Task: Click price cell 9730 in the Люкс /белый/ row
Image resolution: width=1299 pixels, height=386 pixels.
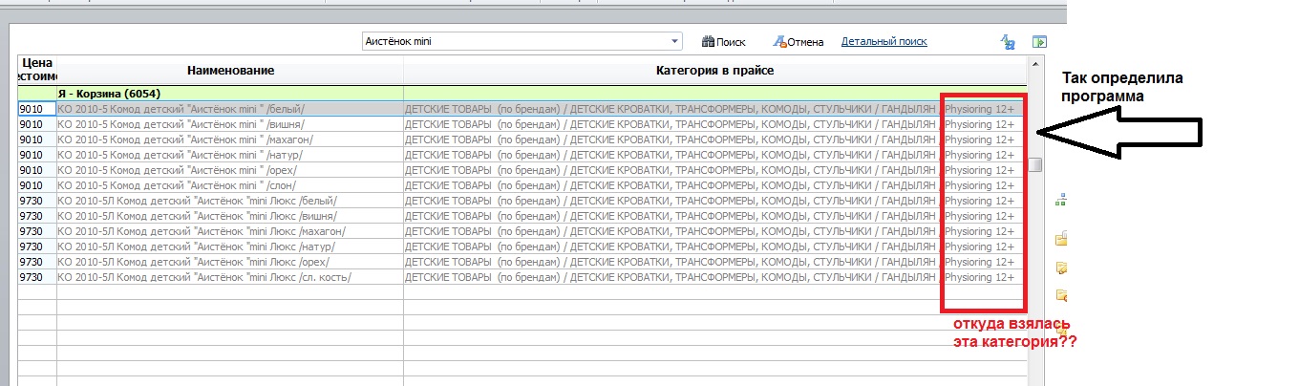Action: pyautogui.click(x=37, y=201)
